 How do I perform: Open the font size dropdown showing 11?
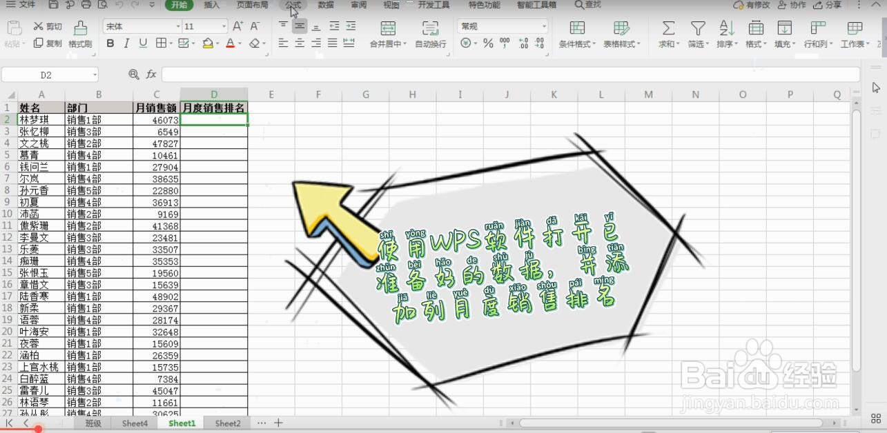point(224,26)
